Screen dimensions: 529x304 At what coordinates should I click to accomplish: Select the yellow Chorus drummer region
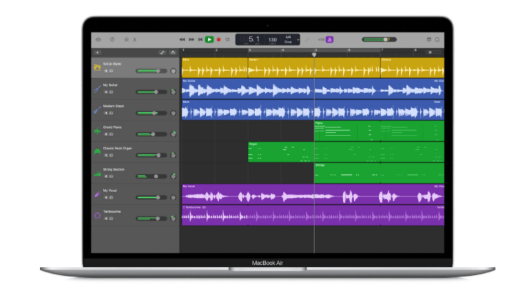pos(413,67)
